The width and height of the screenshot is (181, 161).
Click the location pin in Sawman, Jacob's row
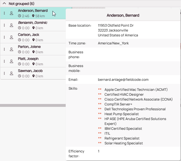pyautogui.click(x=34, y=76)
